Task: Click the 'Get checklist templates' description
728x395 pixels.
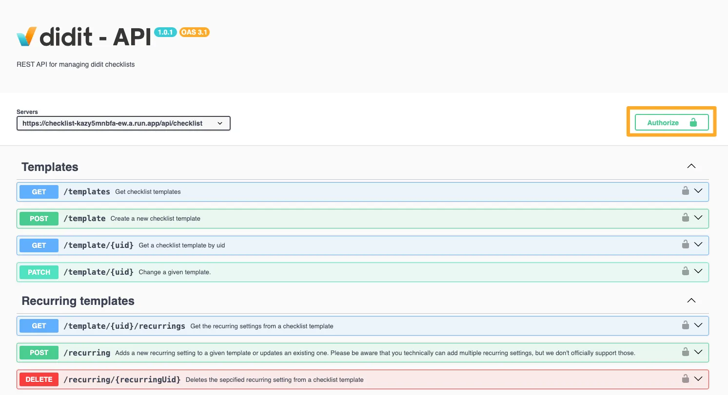Action: pyautogui.click(x=148, y=192)
